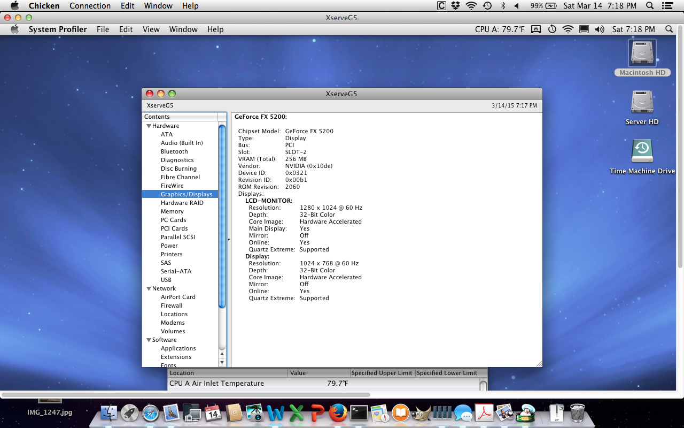Select Audio (Built In) entry
Screen dimensions: 684x428
[x=182, y=143]
